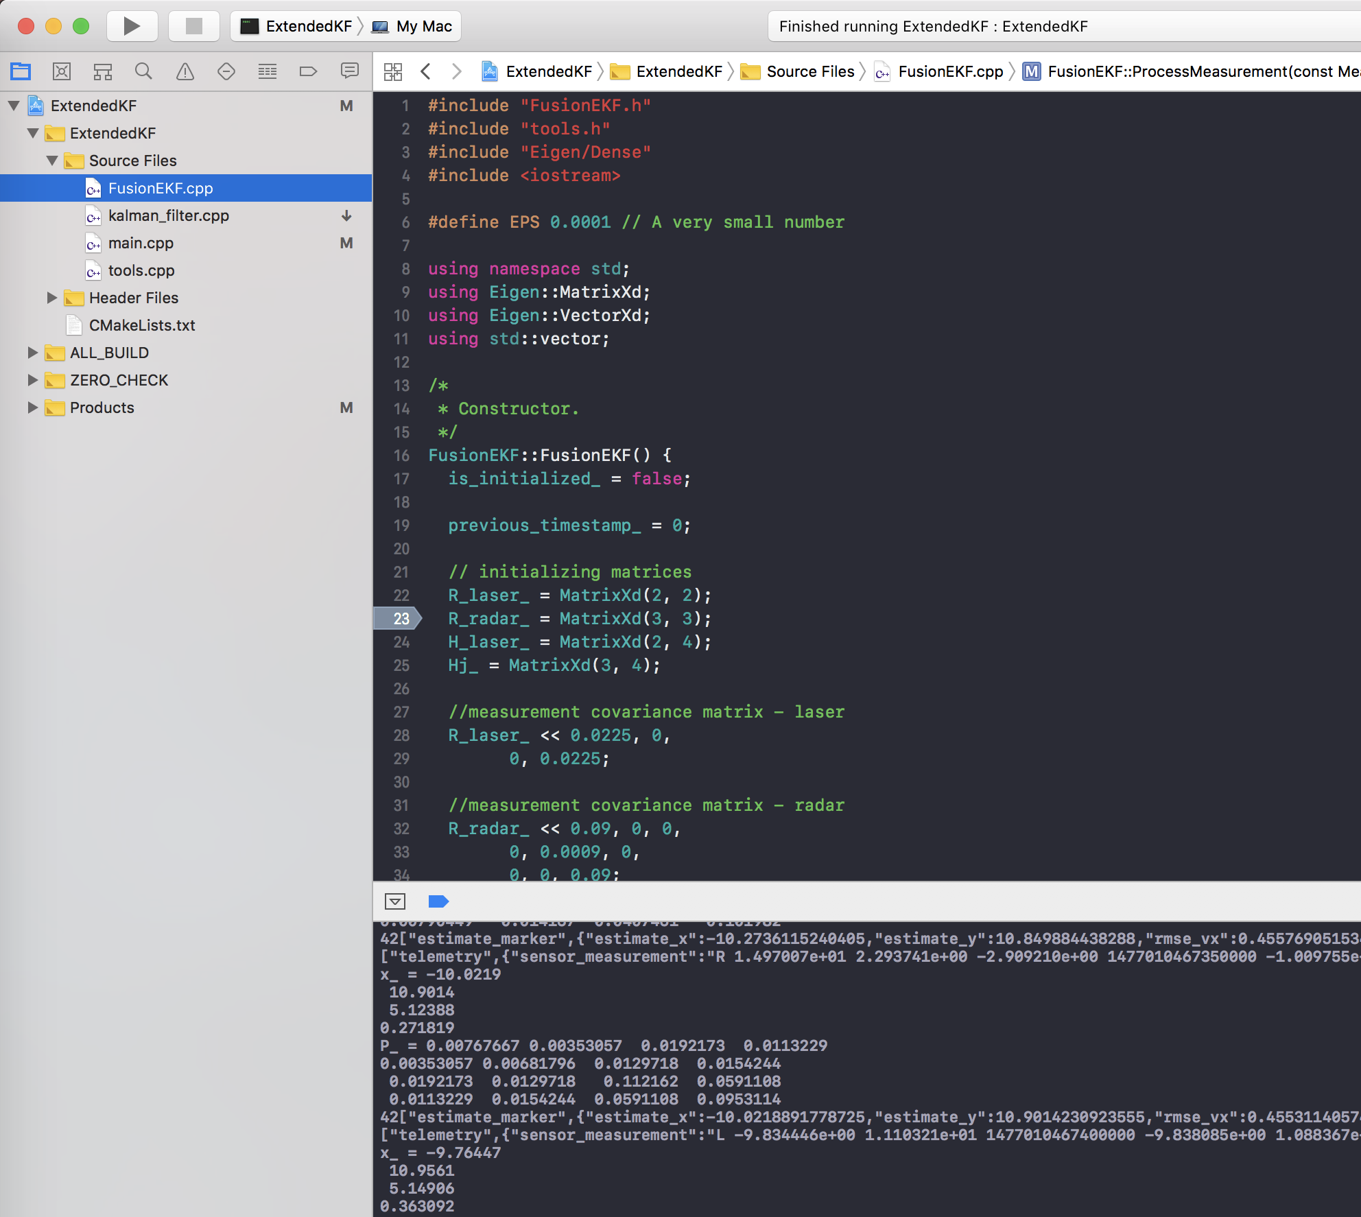Hide the debug area with the toggle button
The width and height of the screenshot is (1361, 1217).
(396, 901)
